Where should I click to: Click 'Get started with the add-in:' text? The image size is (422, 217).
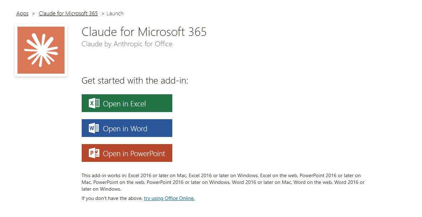(x=135, y=80)
